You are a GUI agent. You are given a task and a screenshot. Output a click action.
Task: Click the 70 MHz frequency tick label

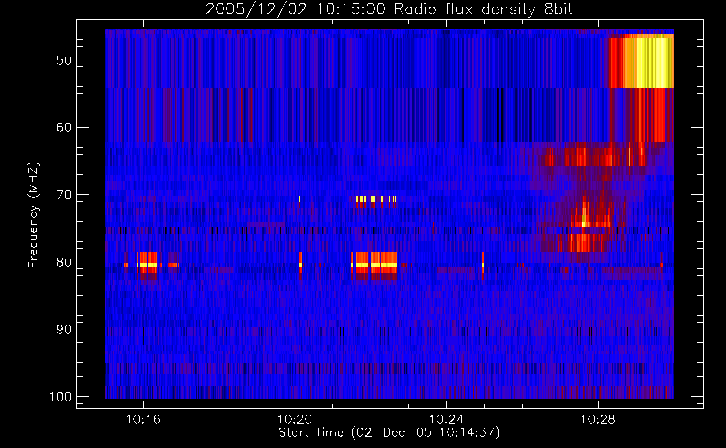pyautogui.click(x=64, y=195)
